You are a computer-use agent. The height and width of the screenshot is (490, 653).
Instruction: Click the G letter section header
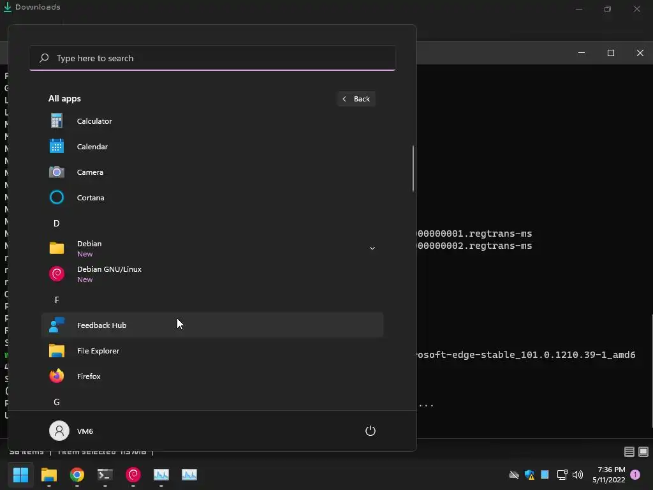(x=57, y=402)
